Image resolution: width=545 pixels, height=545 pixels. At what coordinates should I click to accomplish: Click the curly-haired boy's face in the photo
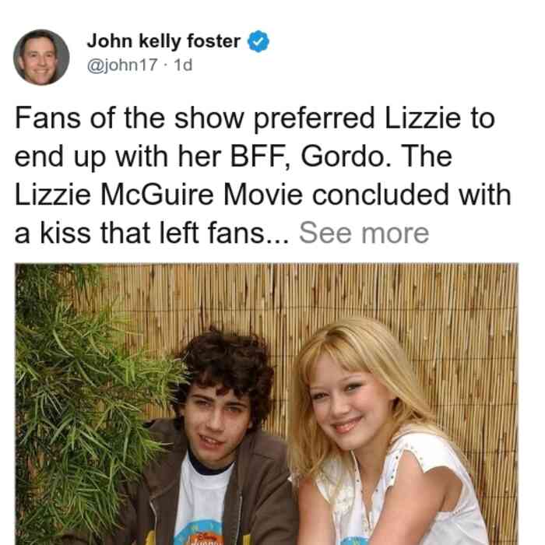pos(216,424)
